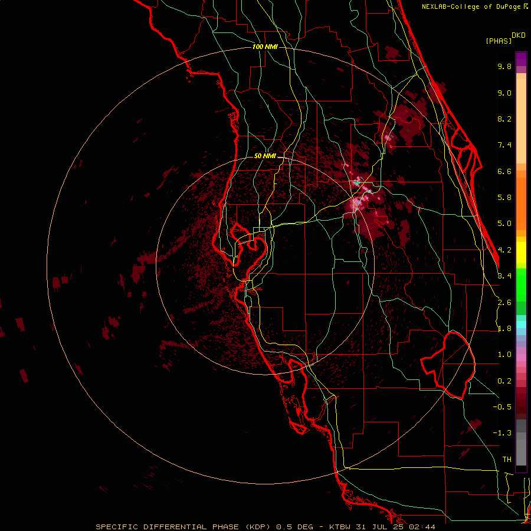Pick the pink band of the color bar

(521, 358)
